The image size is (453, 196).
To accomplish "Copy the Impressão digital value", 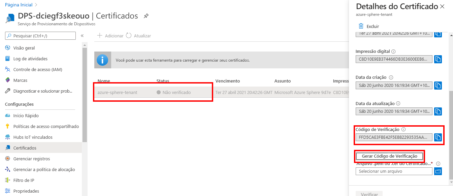I will [438, 59].
